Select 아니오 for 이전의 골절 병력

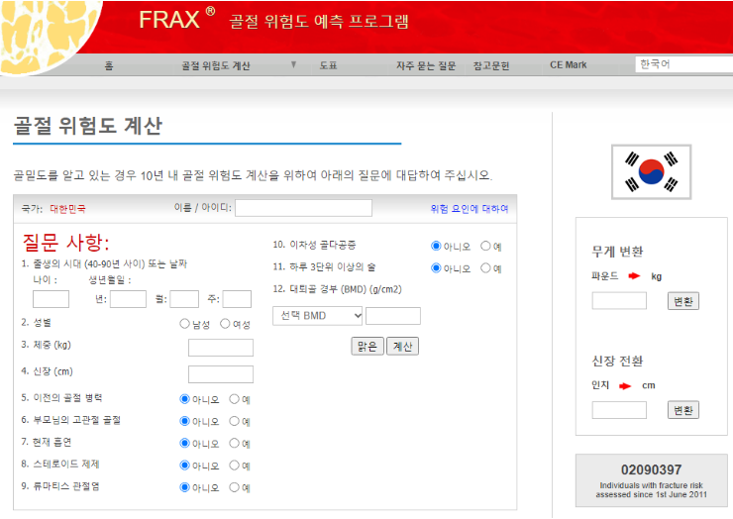pyautogui.click(x=184, y=399)
